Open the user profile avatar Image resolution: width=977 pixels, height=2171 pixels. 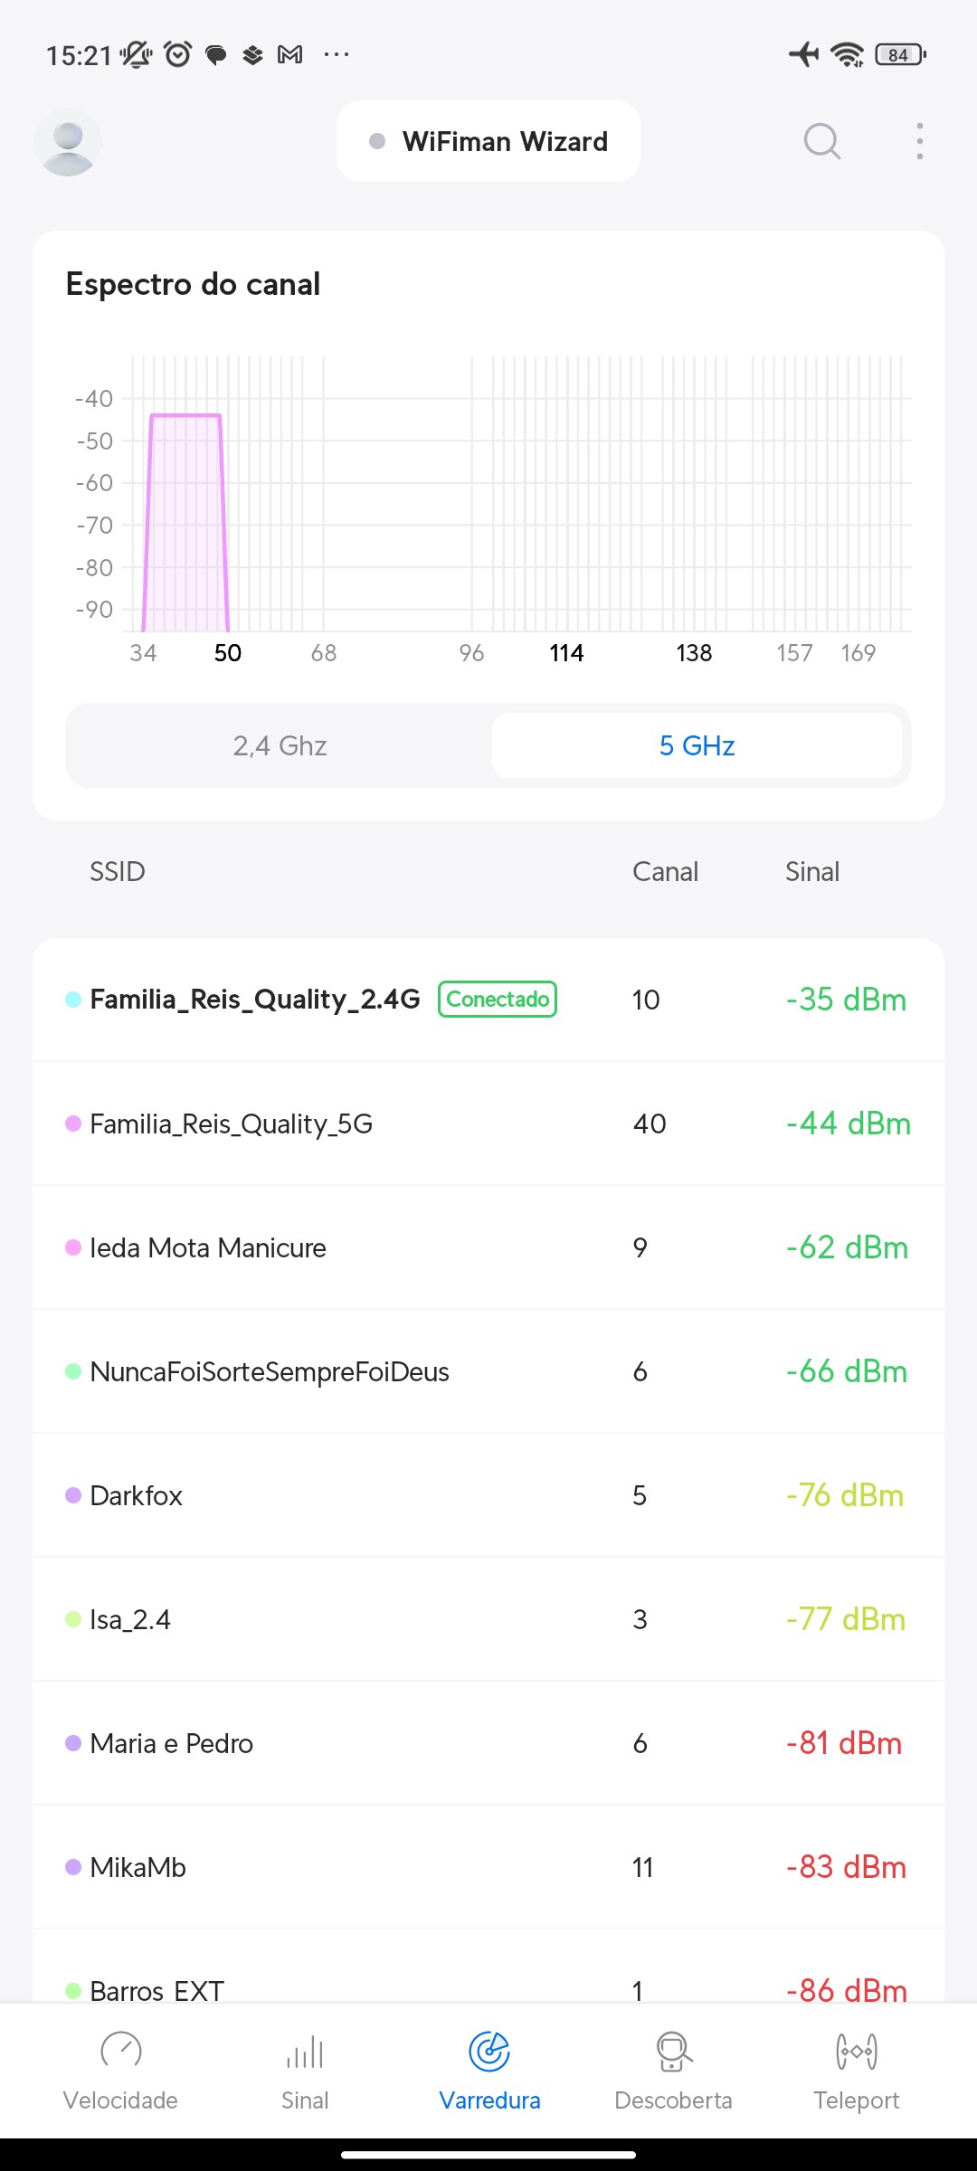68,142
